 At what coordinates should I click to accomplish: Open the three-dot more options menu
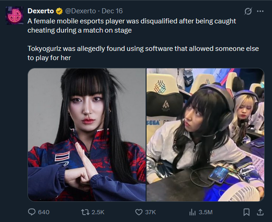[260, 11]
